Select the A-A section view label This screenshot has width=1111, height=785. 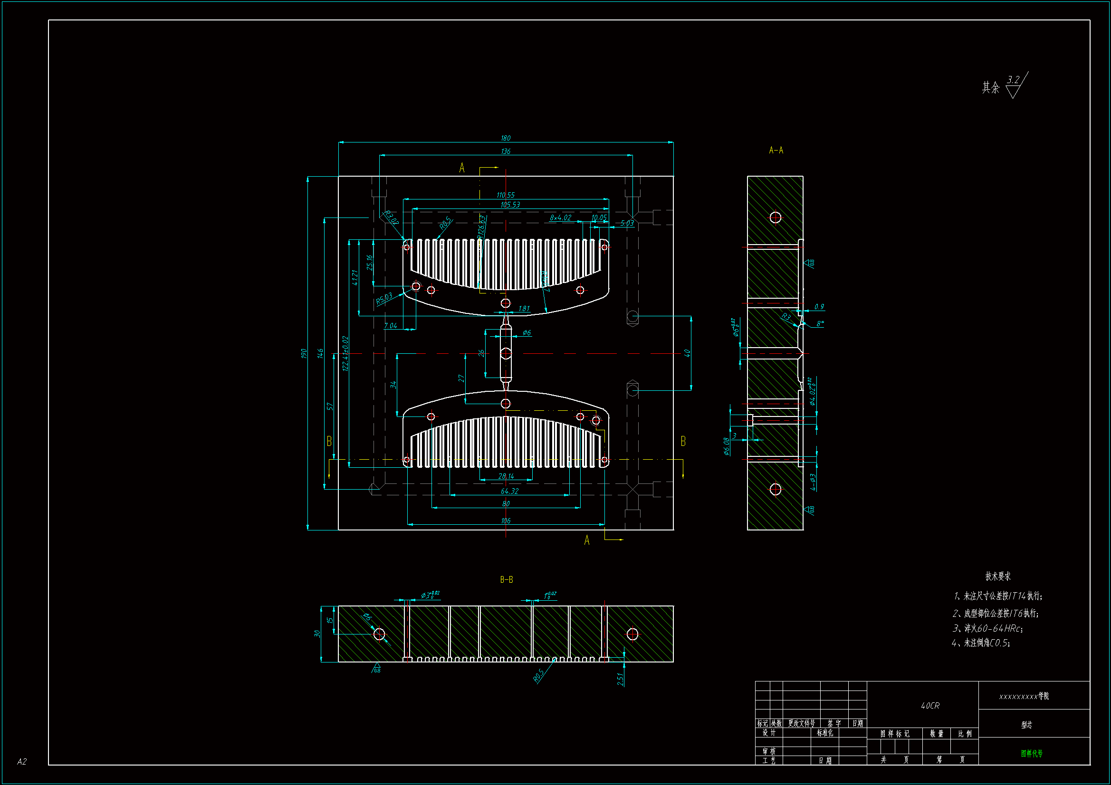coord(776,151)
